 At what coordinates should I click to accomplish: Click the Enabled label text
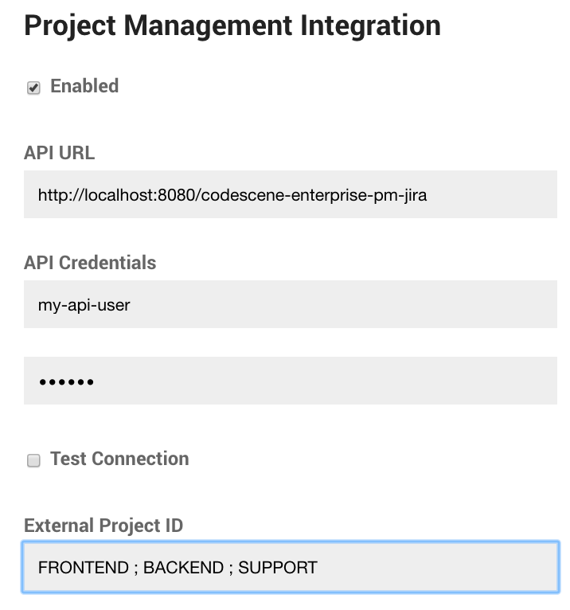pyautogui.click(x=84, y=86)
